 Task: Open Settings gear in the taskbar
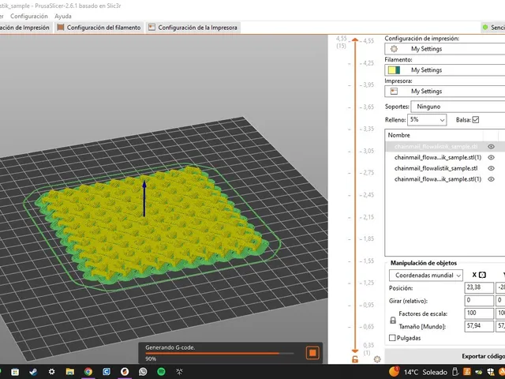tap(51, 372)
